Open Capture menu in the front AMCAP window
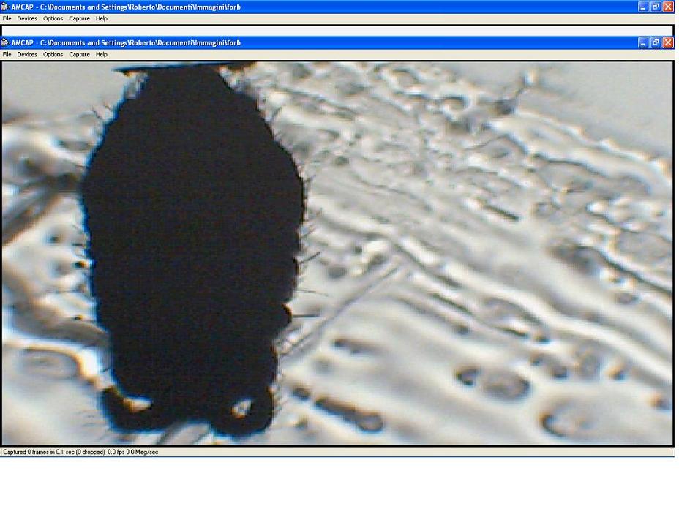 (79, 54)
